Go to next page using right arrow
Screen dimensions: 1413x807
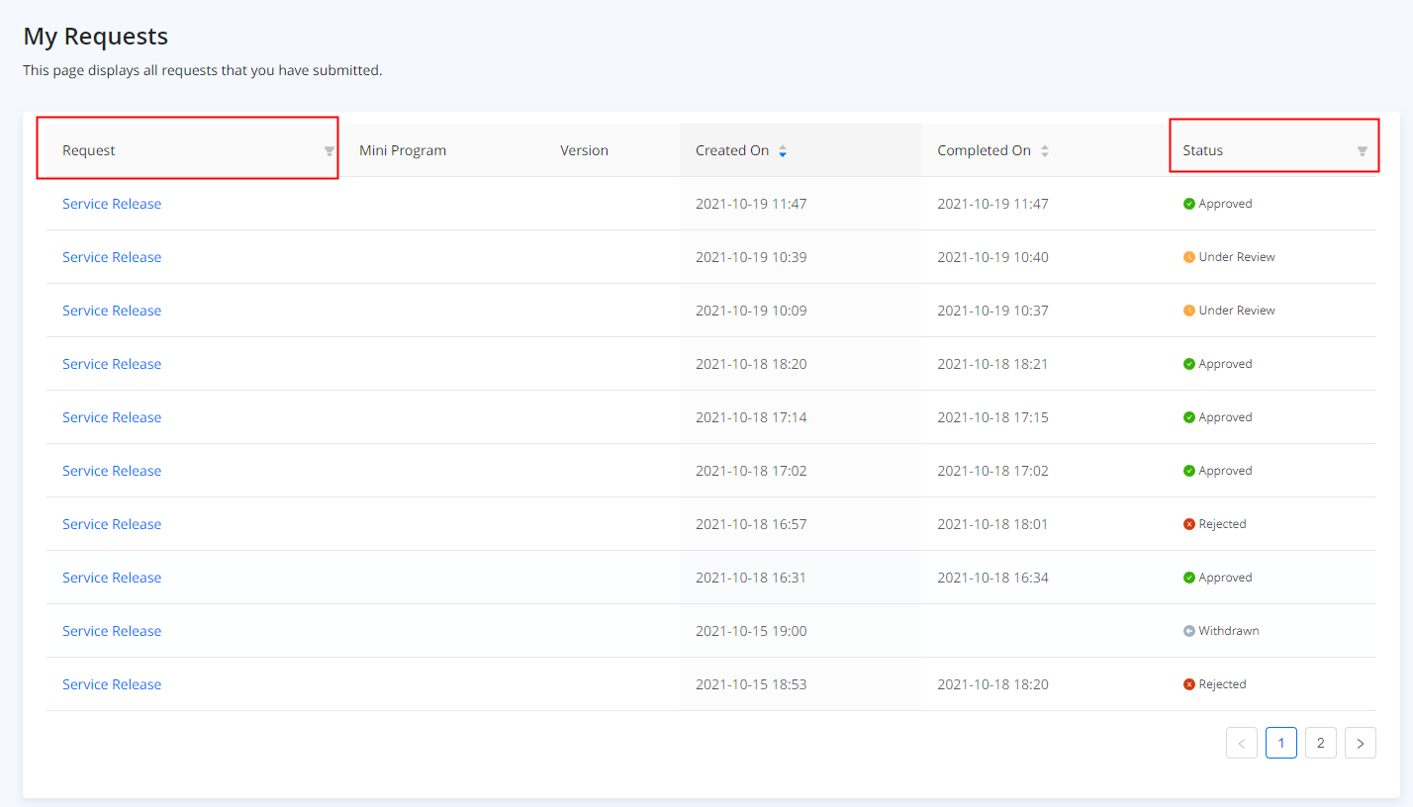pos(1360,743)
